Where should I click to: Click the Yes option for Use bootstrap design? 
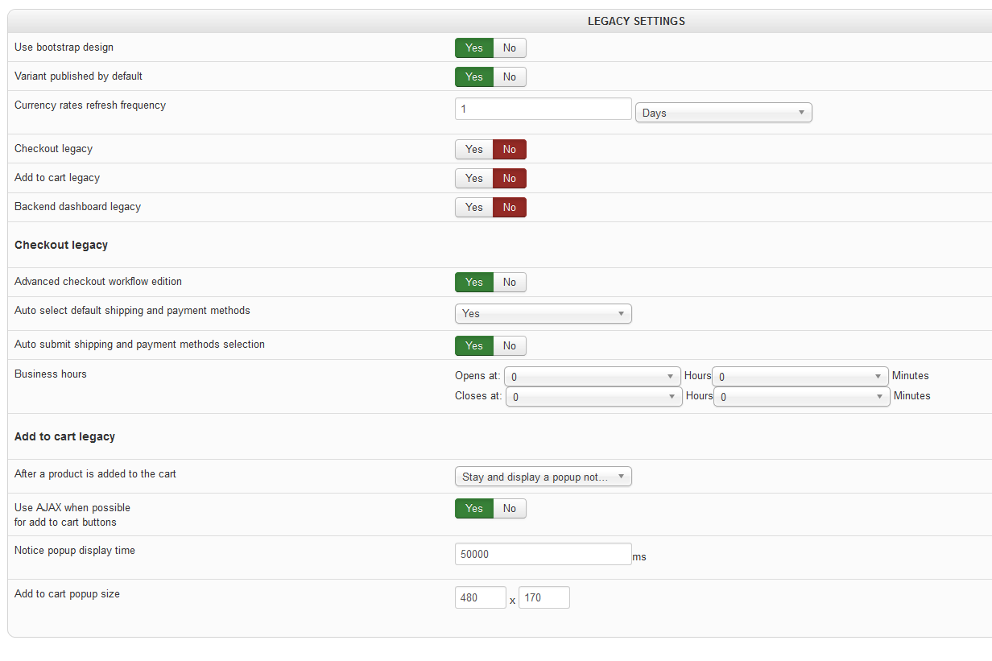coord(474,48)
